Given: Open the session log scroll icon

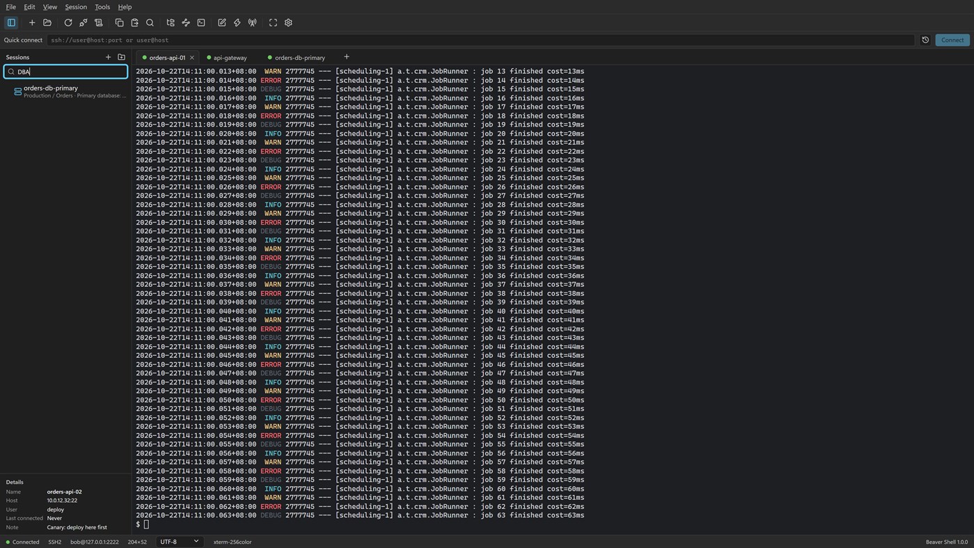Looking at the screenshot, I should tap(99, 23).
